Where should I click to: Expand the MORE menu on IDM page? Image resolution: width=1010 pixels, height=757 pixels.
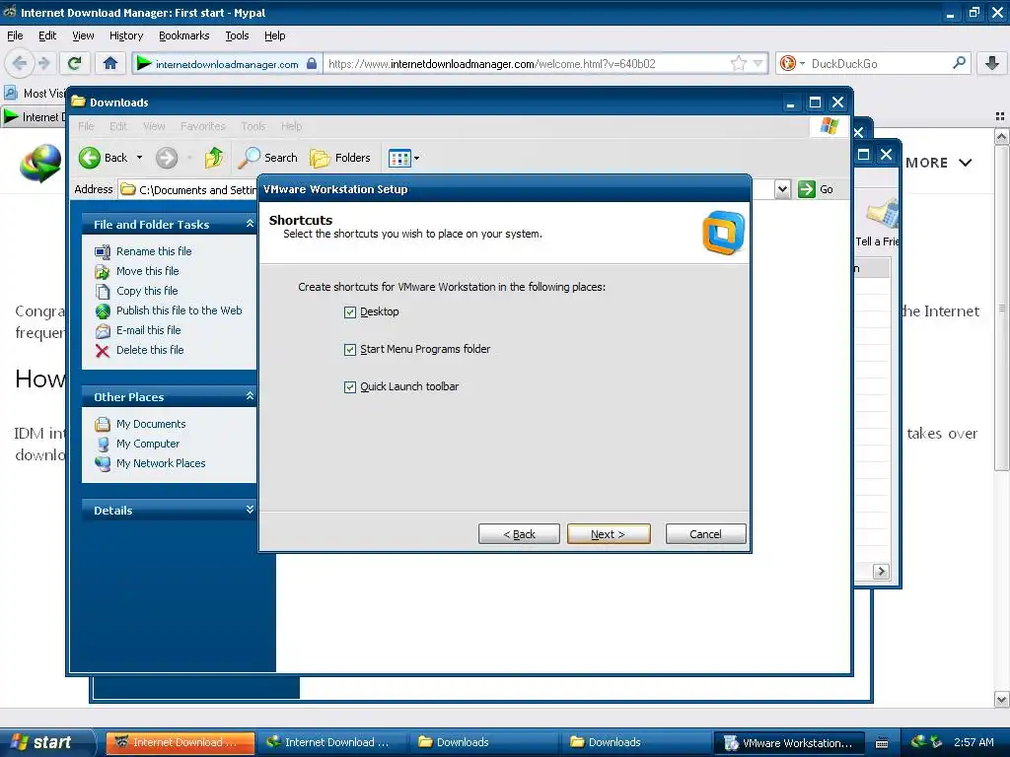coord(939,163)
